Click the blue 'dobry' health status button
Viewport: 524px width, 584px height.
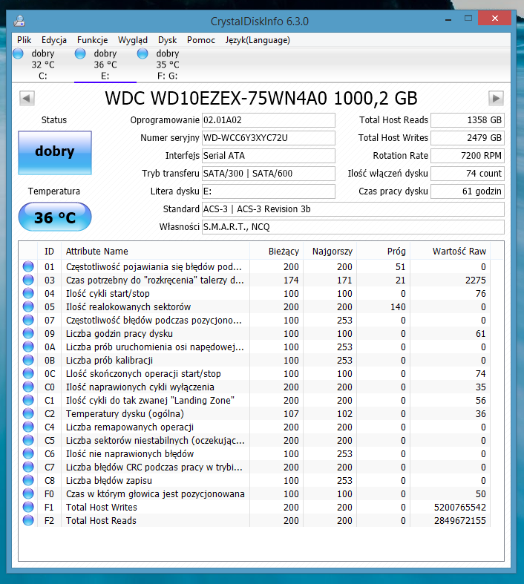pos(55,153)
